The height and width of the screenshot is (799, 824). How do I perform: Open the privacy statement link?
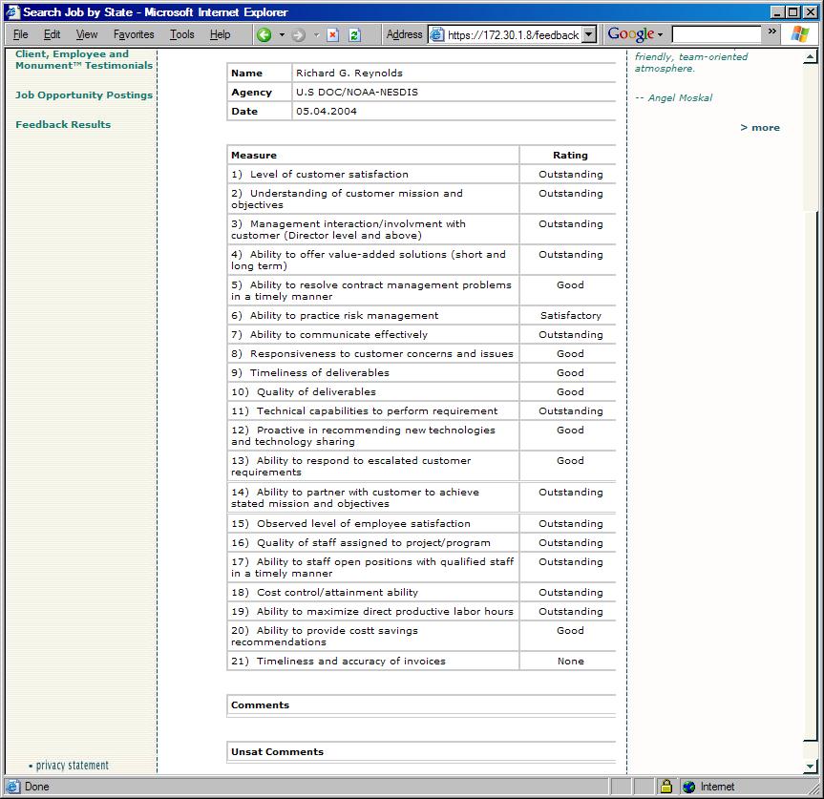click(72, 766)
